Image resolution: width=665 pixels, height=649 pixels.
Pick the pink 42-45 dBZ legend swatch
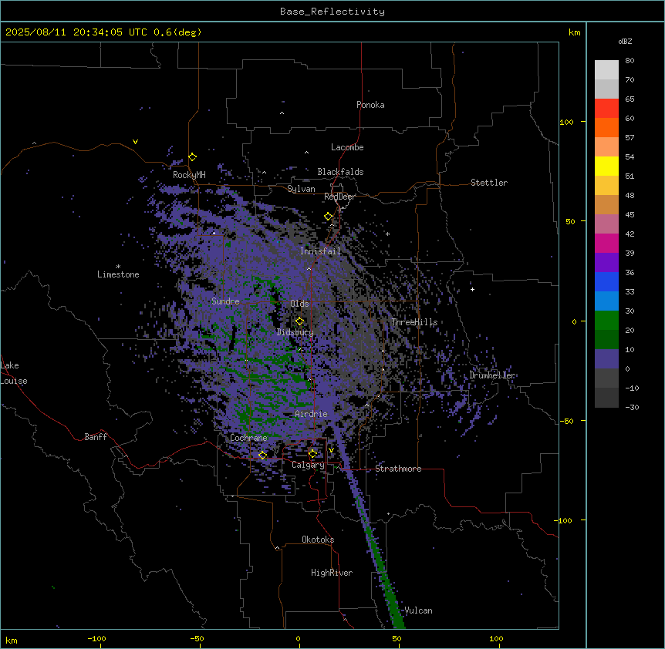606,224
